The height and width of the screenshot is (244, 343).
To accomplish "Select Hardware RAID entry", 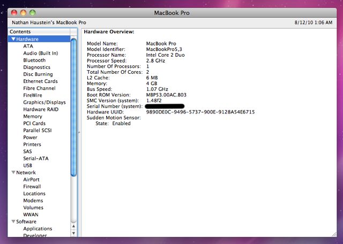I will [x=41, y=109].
